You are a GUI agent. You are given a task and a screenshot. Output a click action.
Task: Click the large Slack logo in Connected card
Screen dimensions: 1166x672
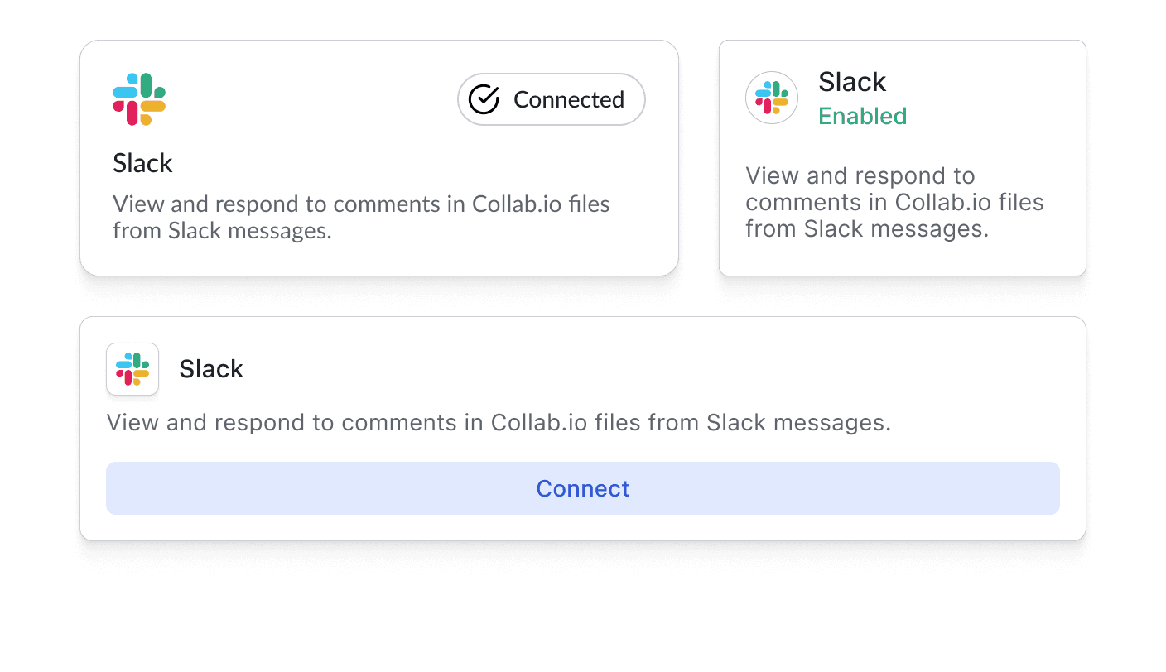click(x=139, y=99)
